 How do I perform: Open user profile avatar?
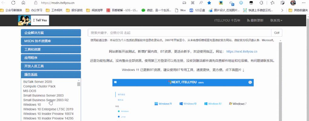click(293, 3)
